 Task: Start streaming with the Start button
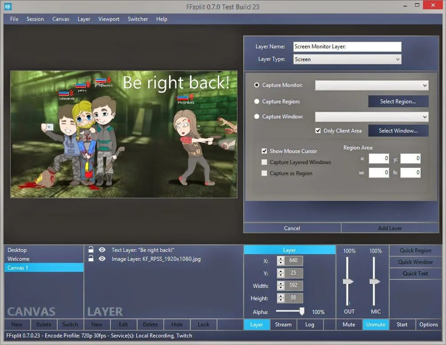point(402,324)
